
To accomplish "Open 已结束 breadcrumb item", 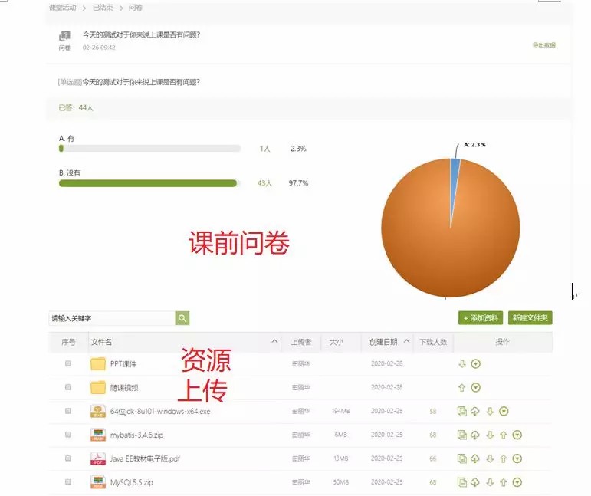I will coord(103,8).
